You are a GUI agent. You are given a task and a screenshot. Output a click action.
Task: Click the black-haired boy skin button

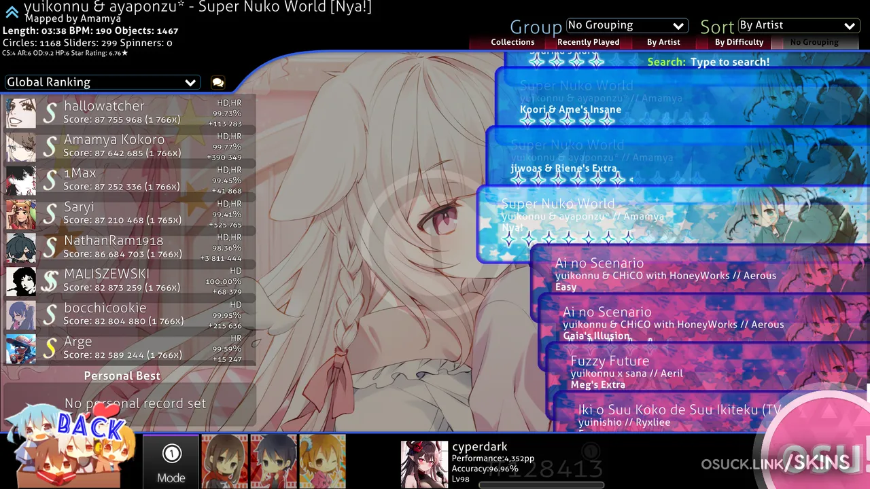pyautogui.click(x=273, y=461)
